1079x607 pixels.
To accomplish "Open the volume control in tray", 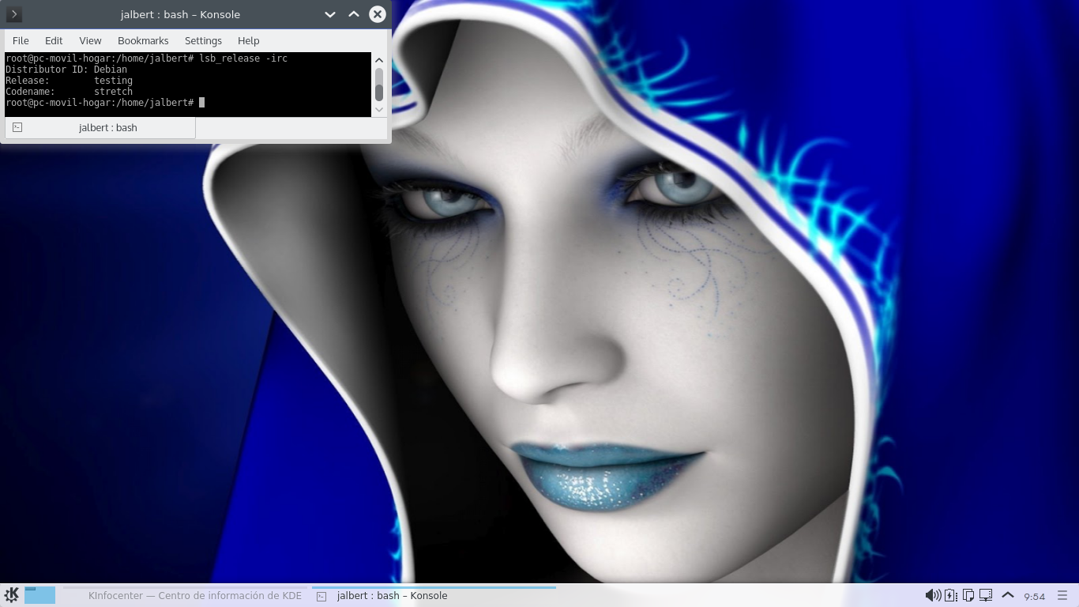I will coord(932,595).
